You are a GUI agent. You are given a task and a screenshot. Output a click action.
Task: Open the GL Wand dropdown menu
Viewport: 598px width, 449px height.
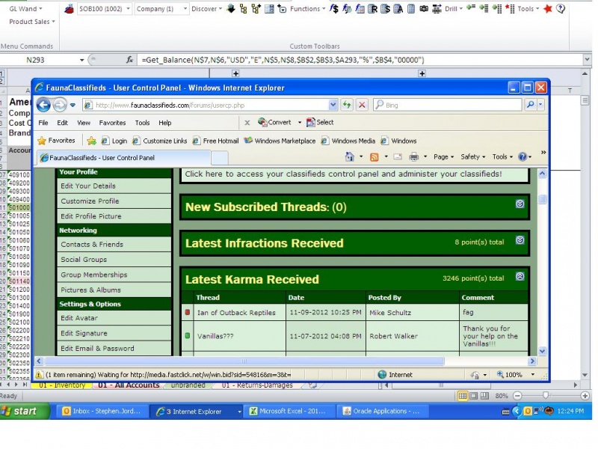pyautogui.click(x=25, y=8)
